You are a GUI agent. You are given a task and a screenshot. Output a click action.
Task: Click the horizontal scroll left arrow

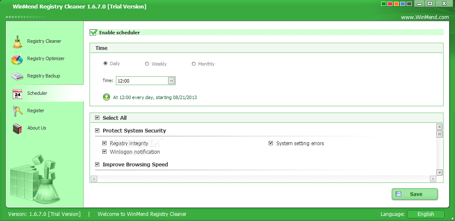pos(94,179)
